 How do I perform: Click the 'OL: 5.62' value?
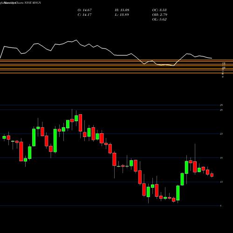[159, 20]
